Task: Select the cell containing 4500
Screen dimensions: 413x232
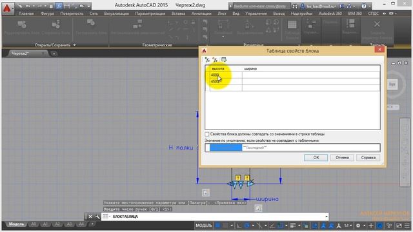Action: [x=226, y=82]
